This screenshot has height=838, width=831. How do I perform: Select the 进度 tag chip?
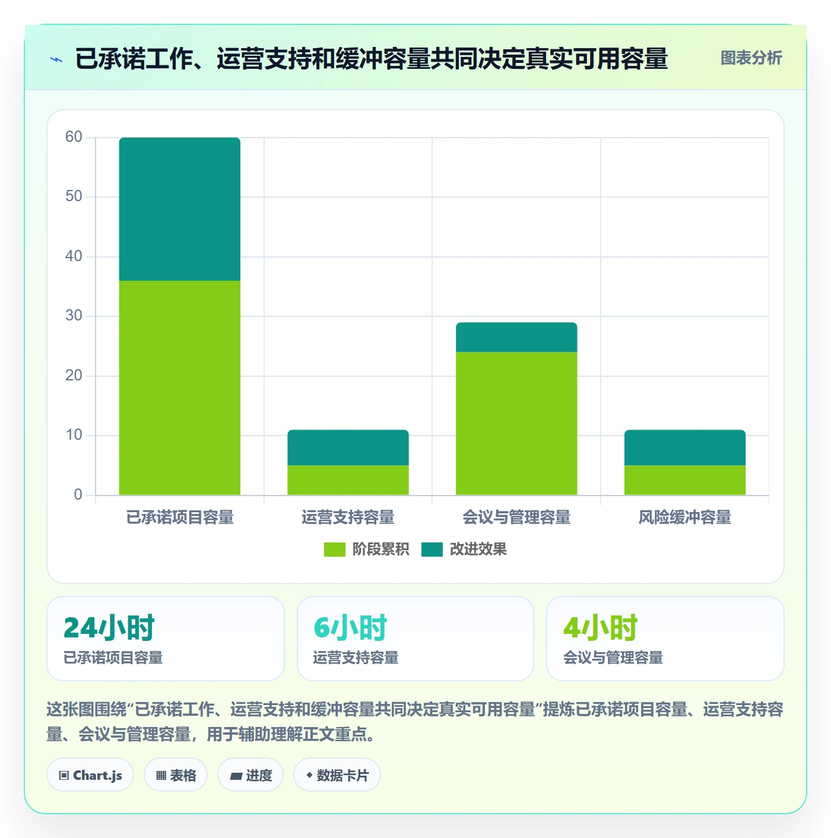250,775
